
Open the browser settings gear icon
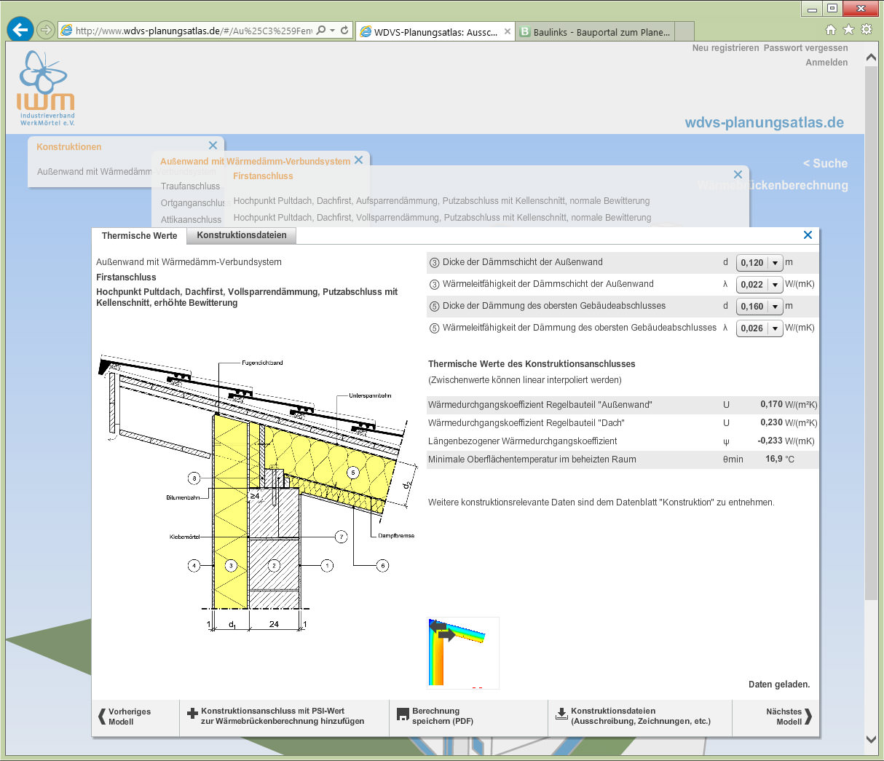[866, 30]
